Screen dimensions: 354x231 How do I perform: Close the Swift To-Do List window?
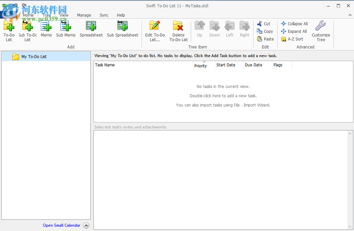[348, 6]
